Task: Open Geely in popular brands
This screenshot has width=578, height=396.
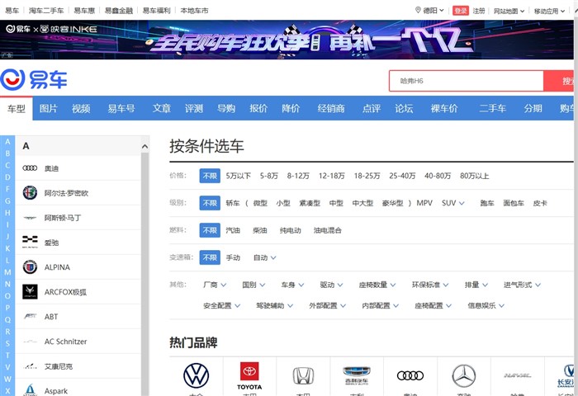Action: [x=357, y=376]
